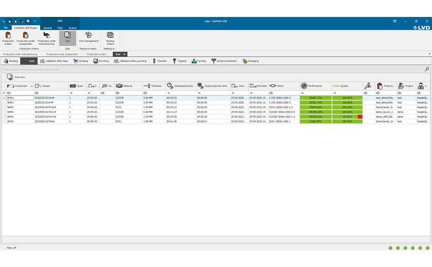Viewport: 432px width, 267px height.
Task: Open Production order preparation document tab
Action: coord(62,54)
